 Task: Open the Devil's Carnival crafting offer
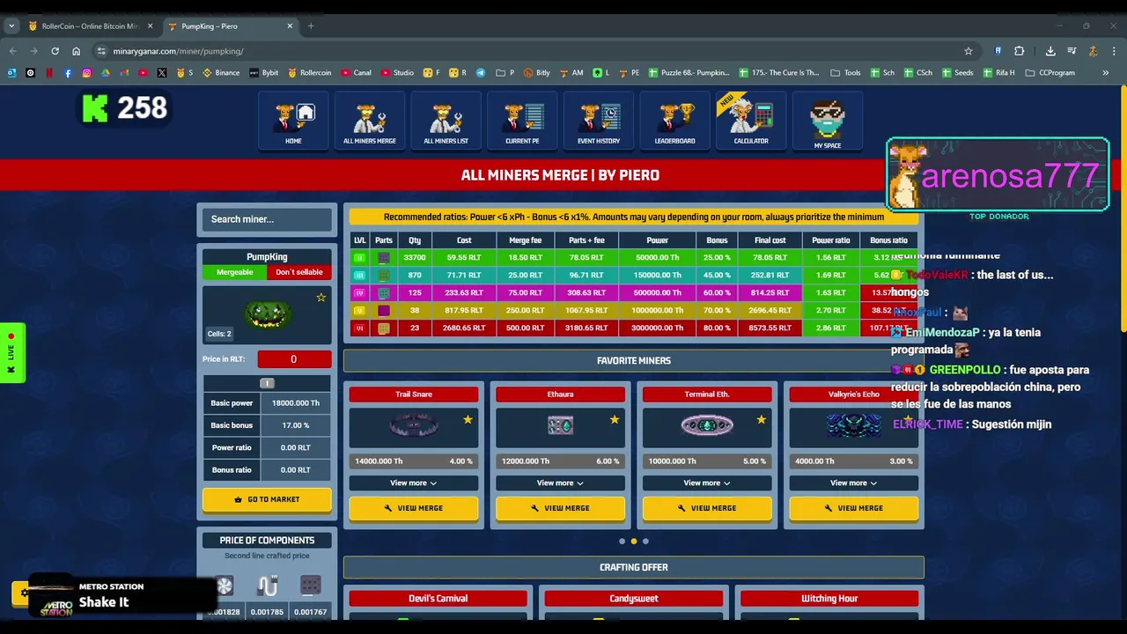438,599
